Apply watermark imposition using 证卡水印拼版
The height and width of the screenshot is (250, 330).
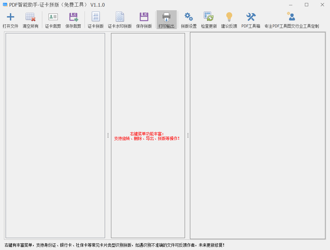(120, 19)
